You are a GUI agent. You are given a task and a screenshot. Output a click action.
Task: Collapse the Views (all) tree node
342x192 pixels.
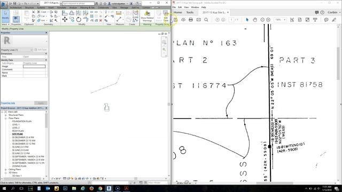click(2, 112)
